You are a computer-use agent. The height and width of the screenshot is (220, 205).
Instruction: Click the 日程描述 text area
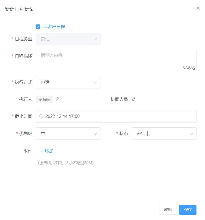[x=116, y=60]
